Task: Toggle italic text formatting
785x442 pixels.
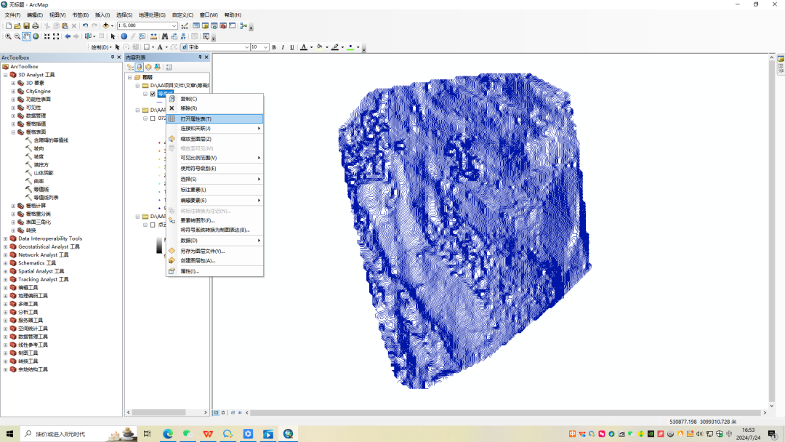Action: (x=283, y=47)
